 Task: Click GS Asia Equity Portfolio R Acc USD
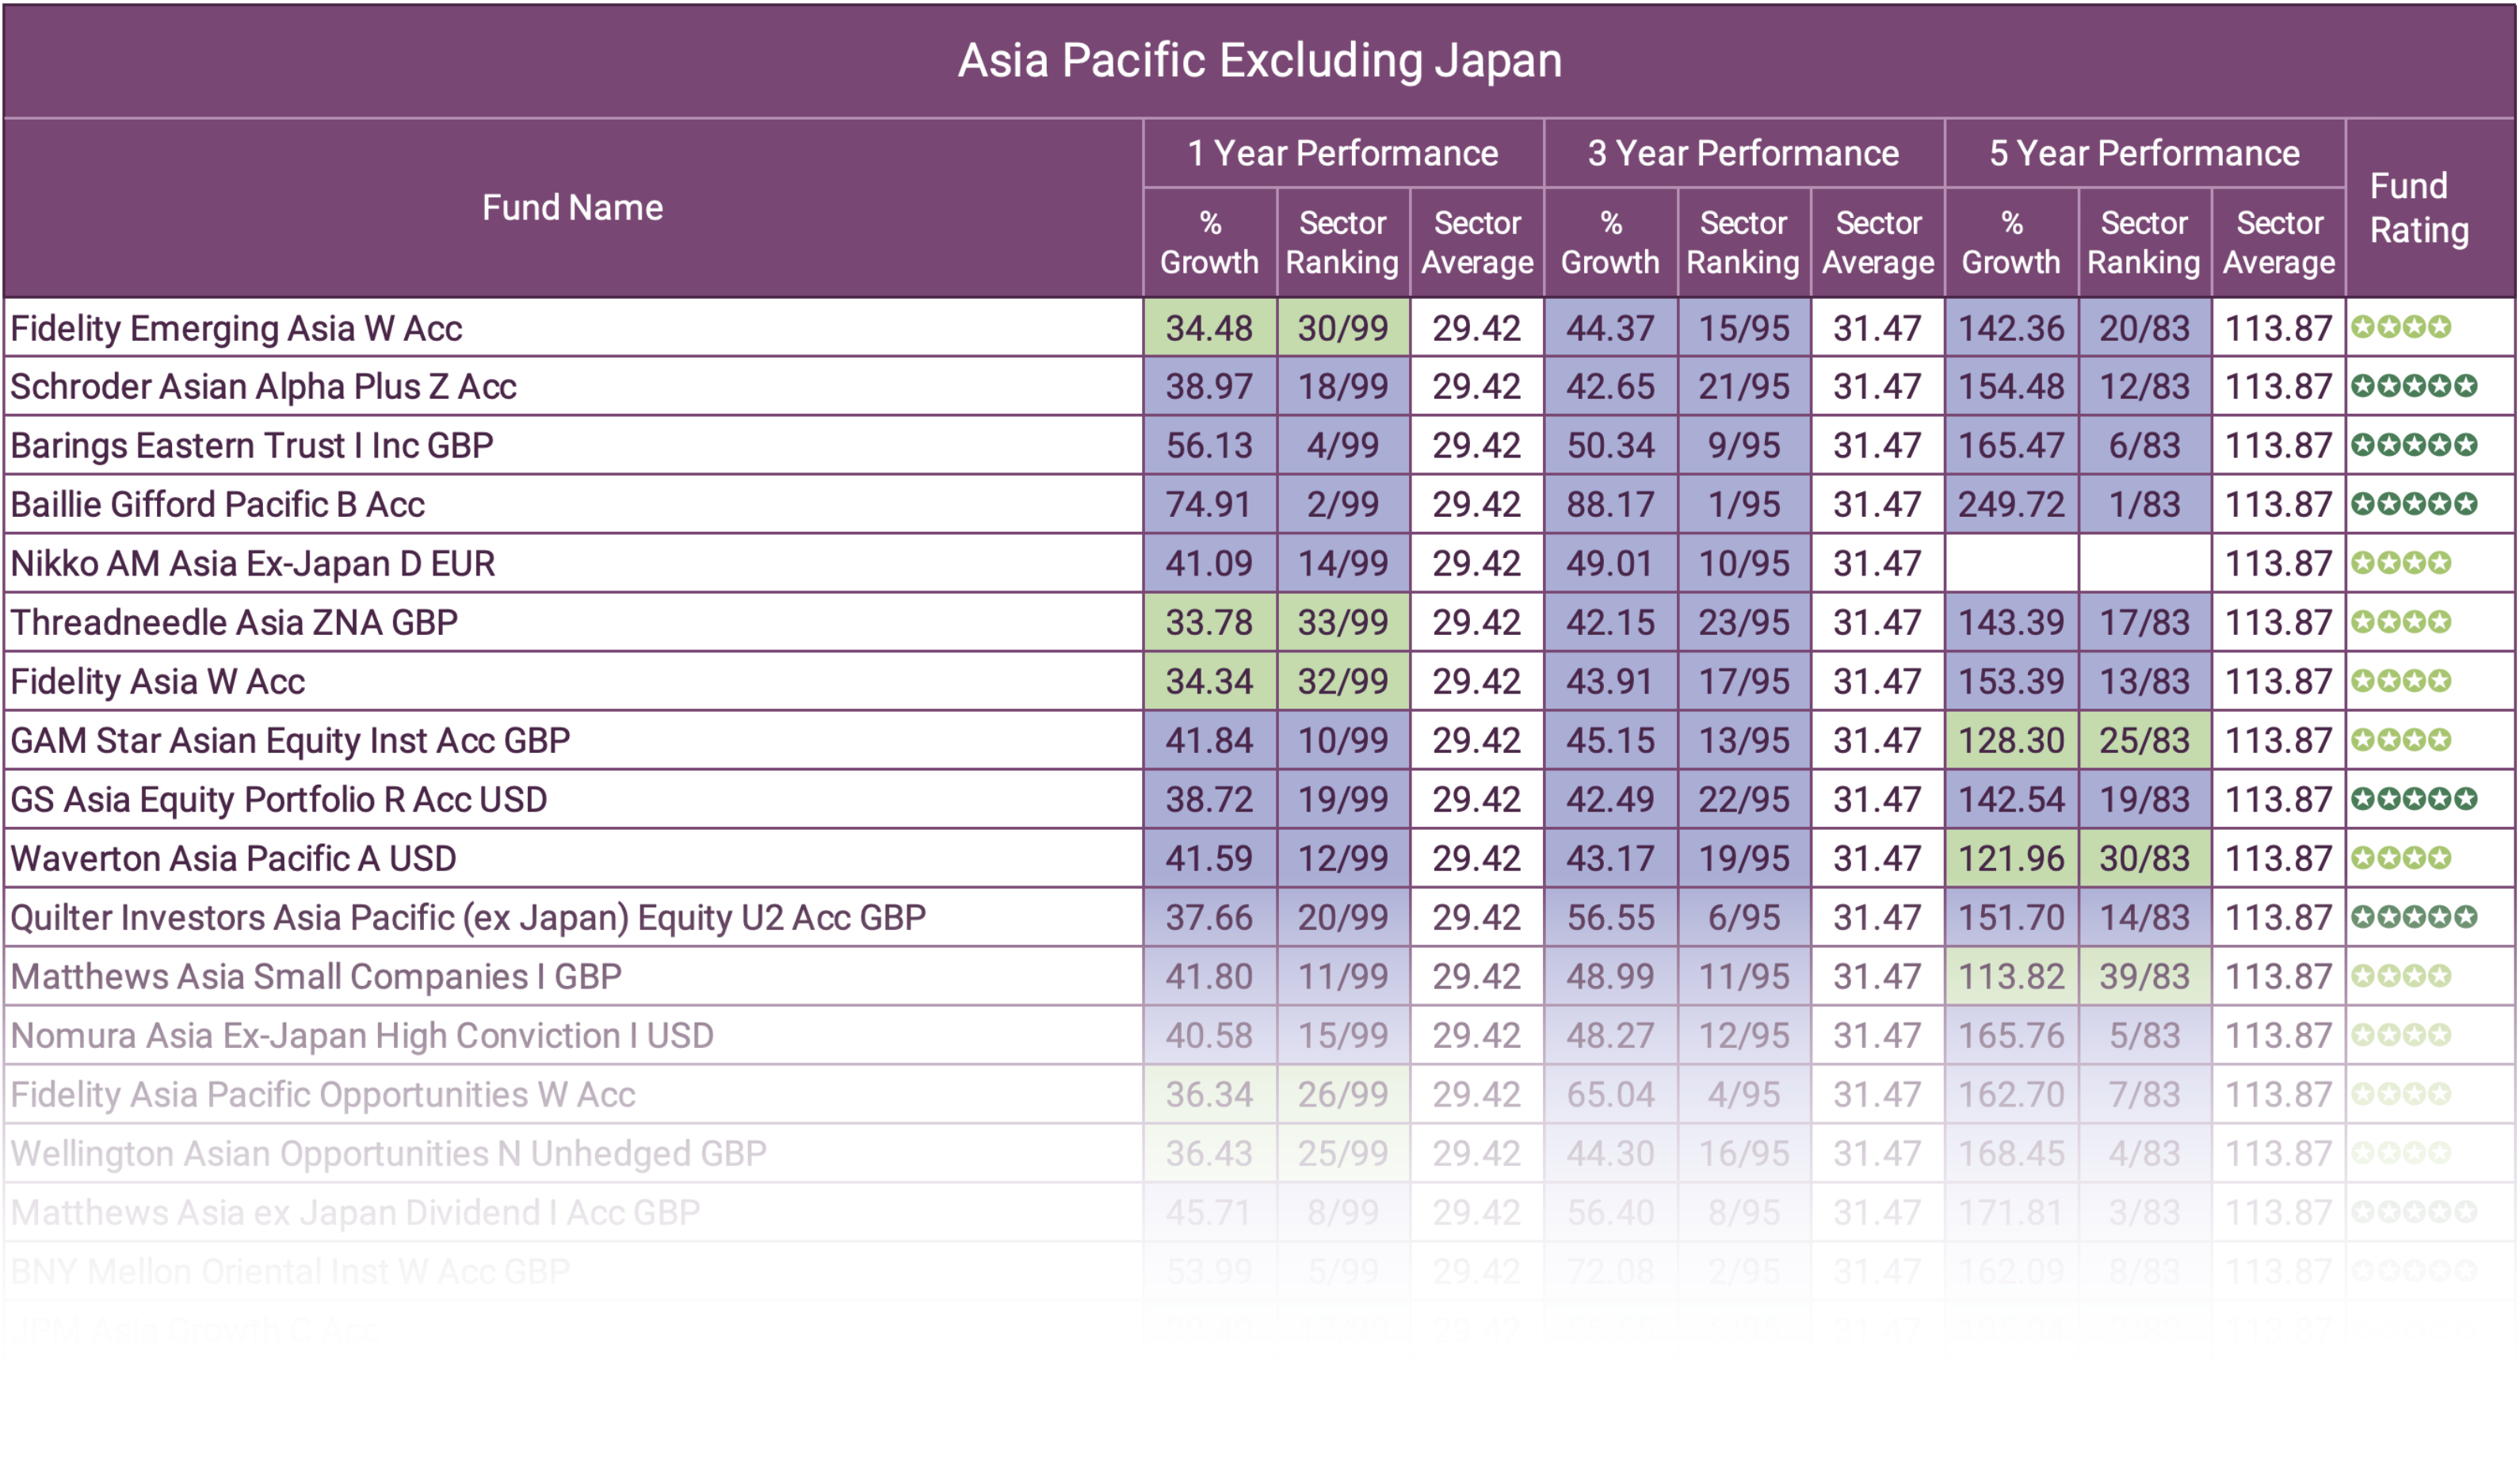point(279,800)
